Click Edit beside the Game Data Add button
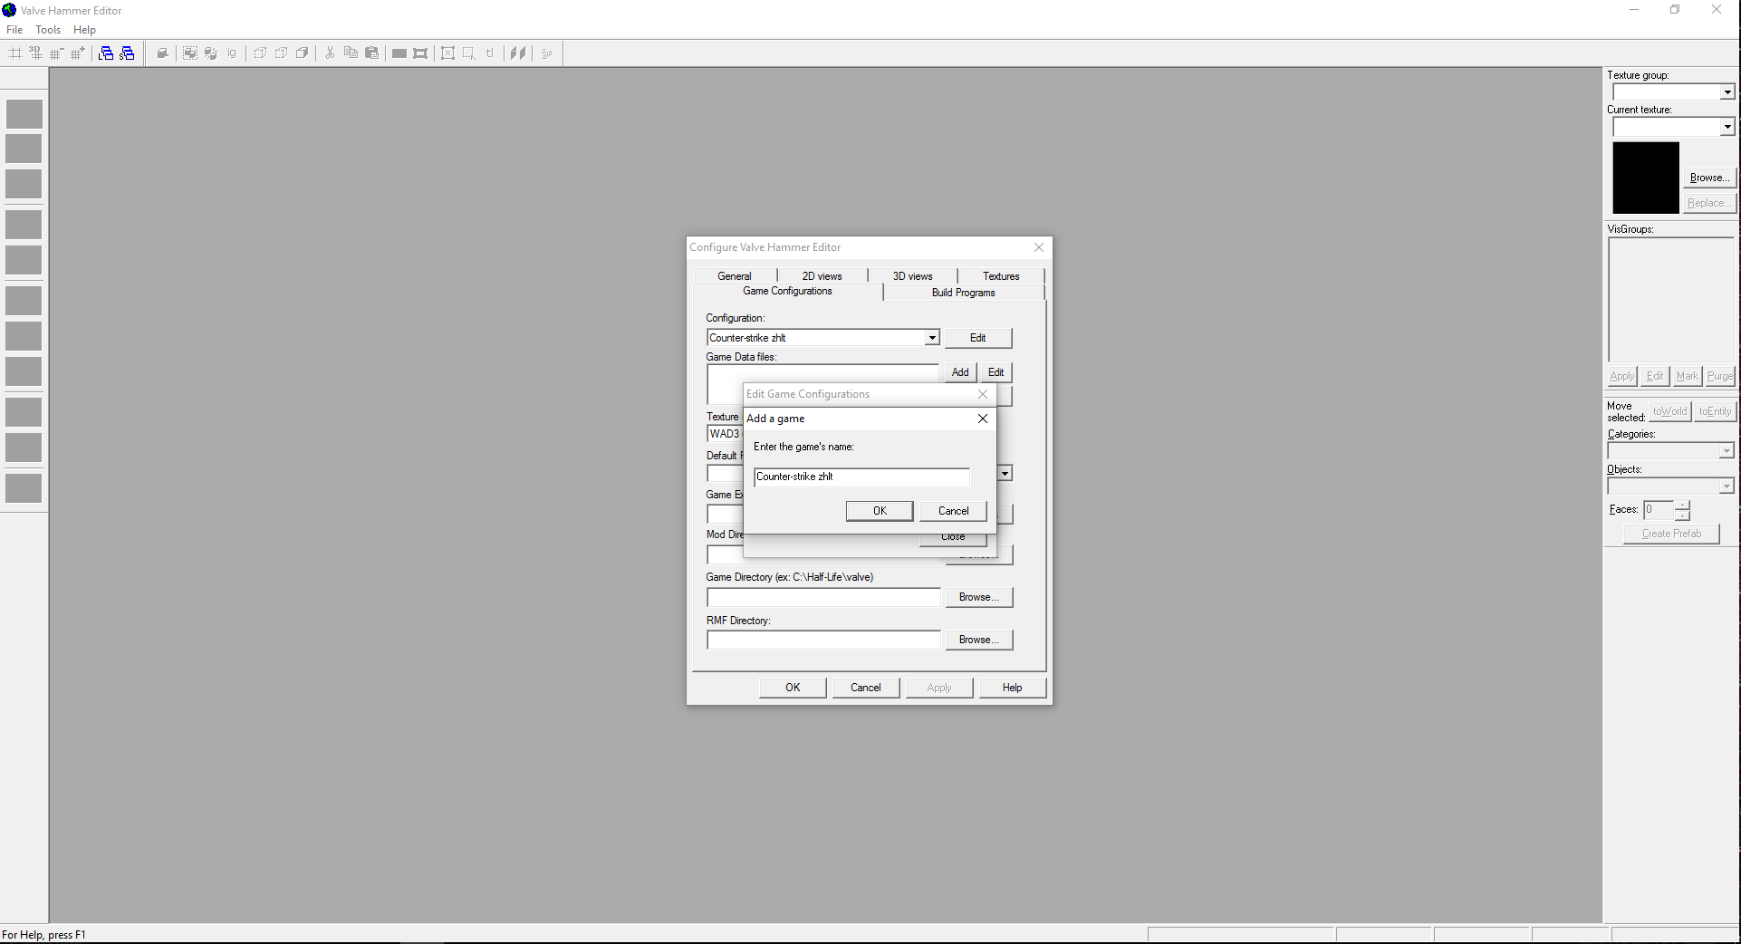The height and width of the screenshot is (944, 1741). coord(996,372)
